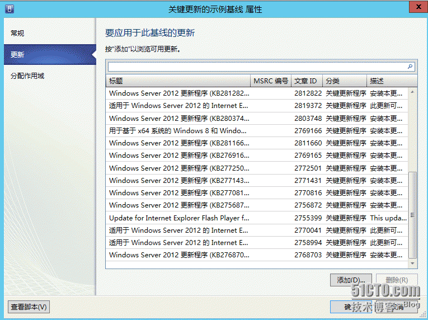This screenshot has width=428, height=320.
Task: Sort by the 描述 column header
Action: tap(392, 81)
